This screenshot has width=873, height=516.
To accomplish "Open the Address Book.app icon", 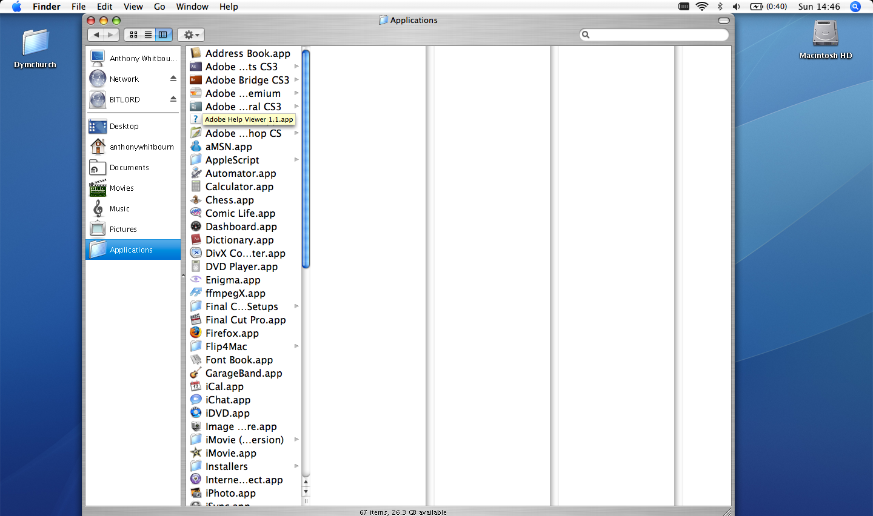I will coord(196,53).
